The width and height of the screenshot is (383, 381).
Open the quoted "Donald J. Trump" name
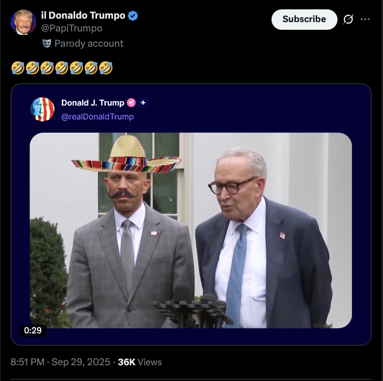93,103
